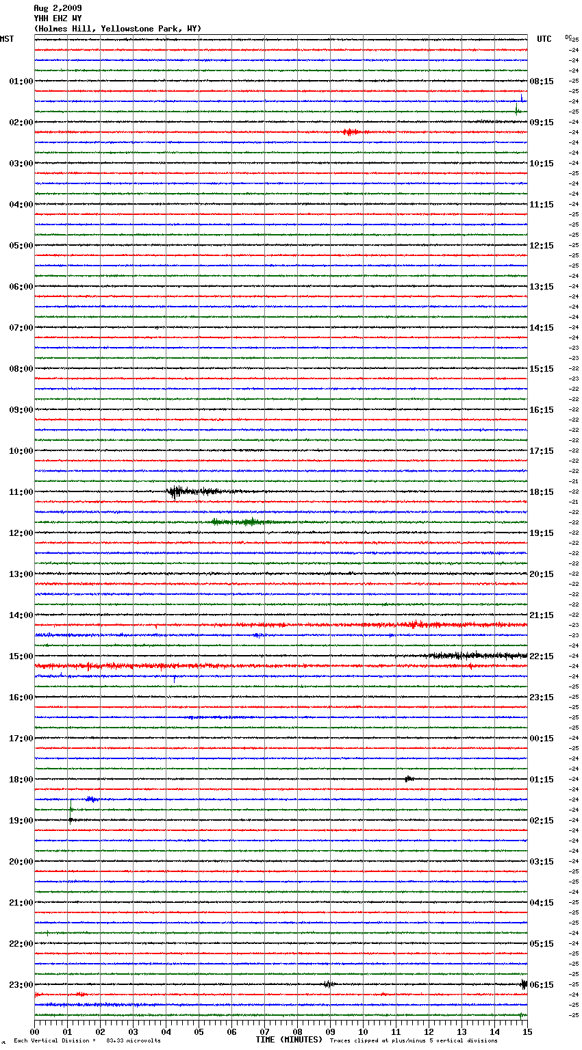Click the 06:15 UTC time label

(x=542, y=985)
